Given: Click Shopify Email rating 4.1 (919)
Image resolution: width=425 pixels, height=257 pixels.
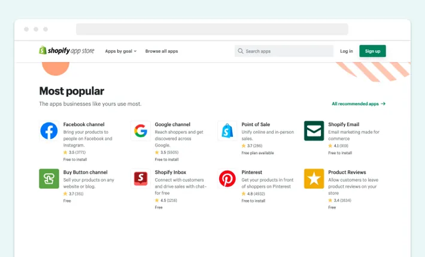Looking at the screenshot, I should 338,146.
